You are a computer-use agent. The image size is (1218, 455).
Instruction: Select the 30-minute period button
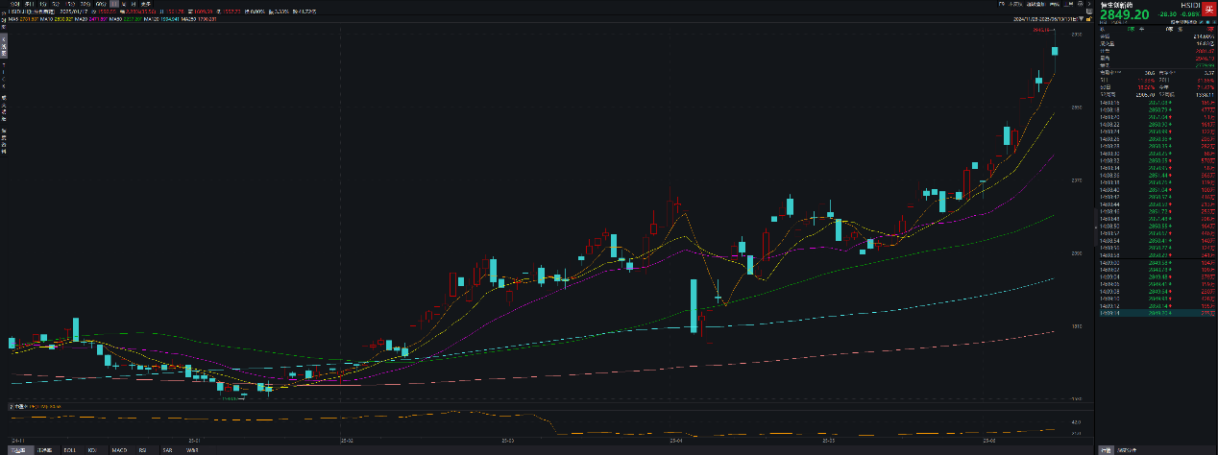[85, 4]
